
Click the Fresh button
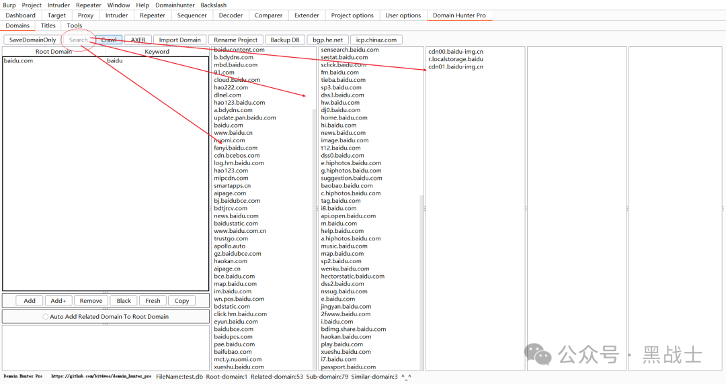click(153, 301)
